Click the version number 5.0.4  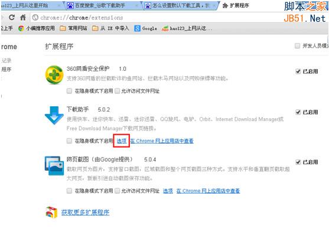click(150, 159)
